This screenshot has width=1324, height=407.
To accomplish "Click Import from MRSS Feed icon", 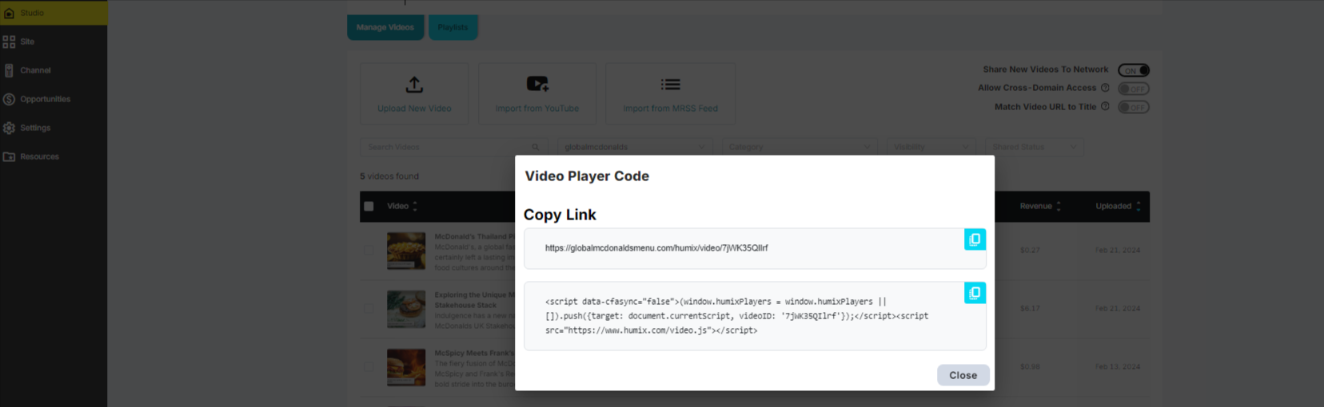I will click(x=670, y=85).
